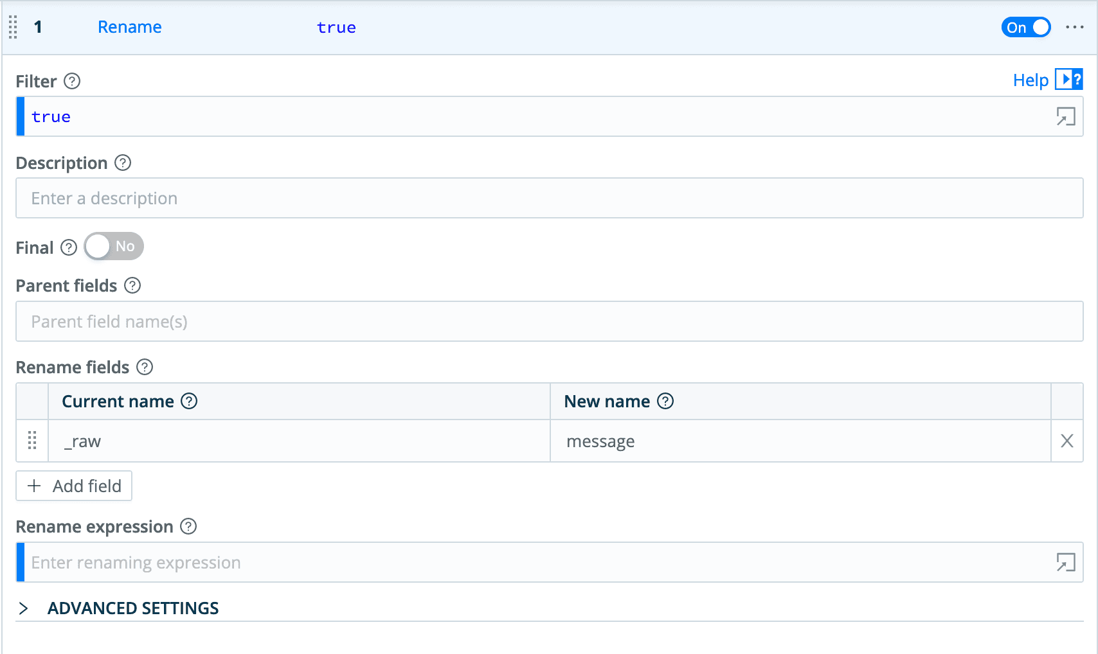This screenshot has width=1098, height=654.
Task: Click the drag handle beside function number 1
Action: pos(13,28)
